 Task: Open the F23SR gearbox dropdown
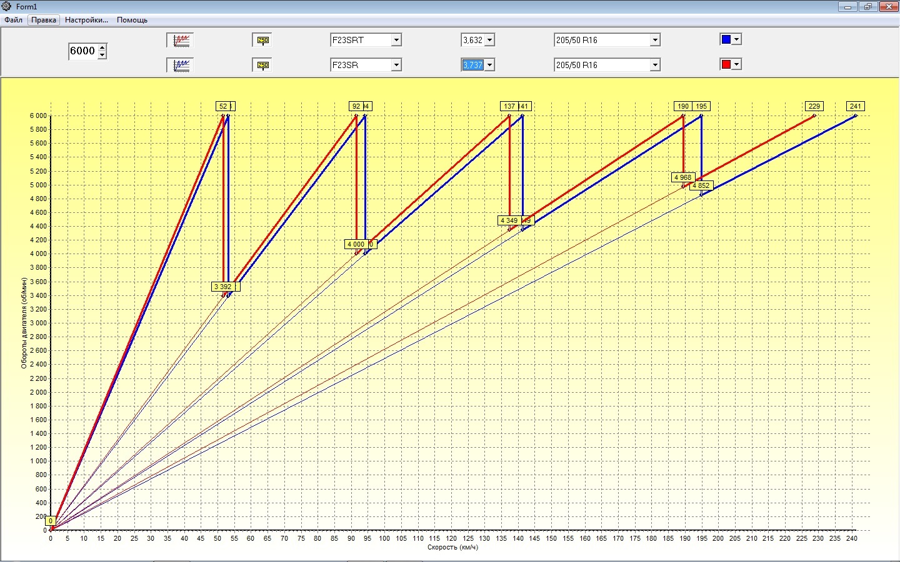396,65
